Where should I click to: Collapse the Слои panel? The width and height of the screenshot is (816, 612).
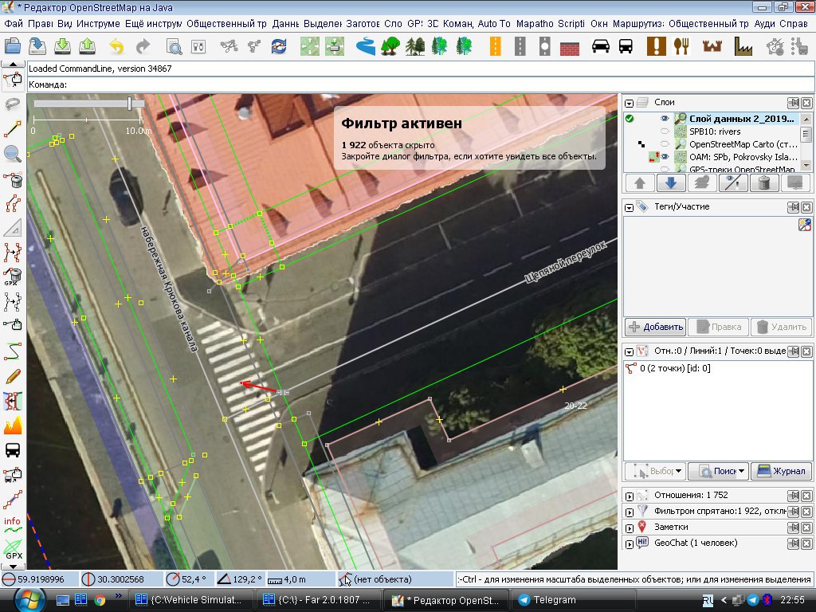[630, 103]
